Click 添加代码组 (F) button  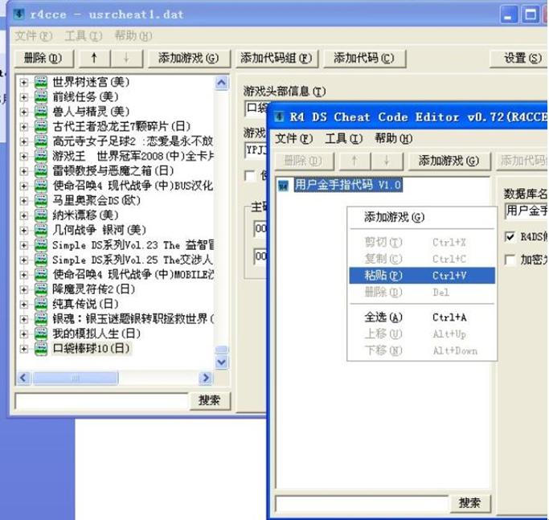coord(277,58)
